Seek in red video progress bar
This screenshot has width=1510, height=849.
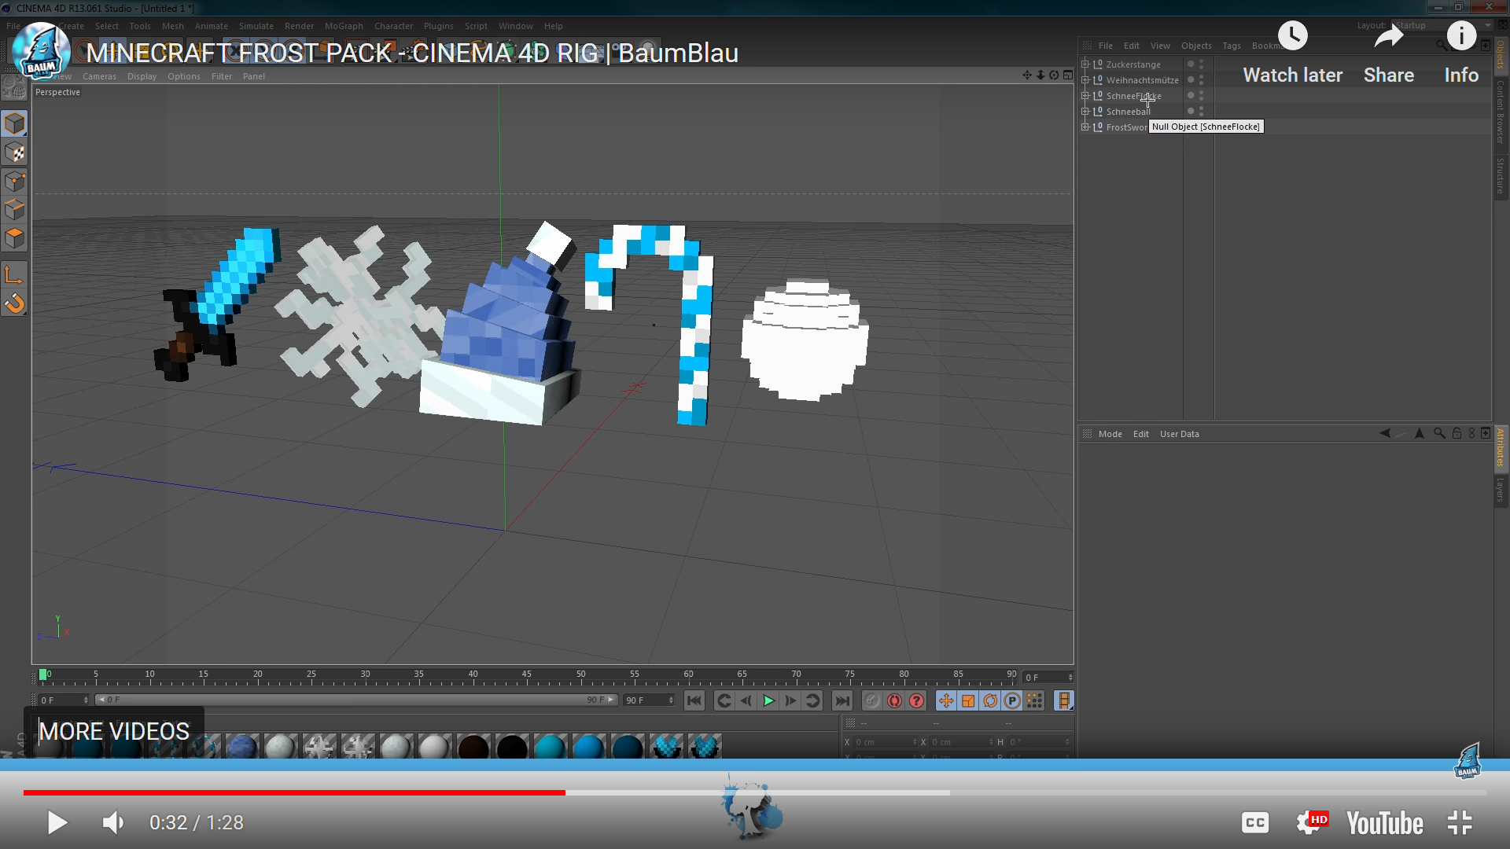pos(294,792)
